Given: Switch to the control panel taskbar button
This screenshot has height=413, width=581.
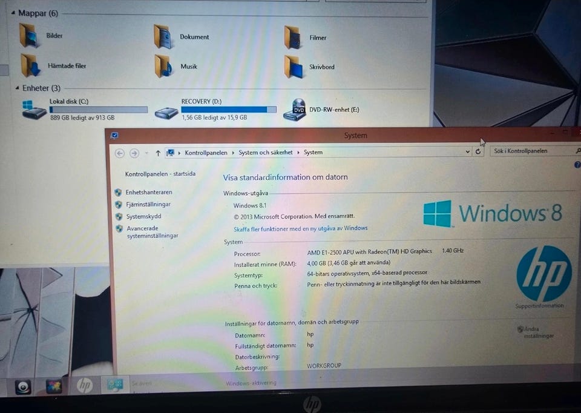Looking at the screenshot, I should click(x=115, y=385).
